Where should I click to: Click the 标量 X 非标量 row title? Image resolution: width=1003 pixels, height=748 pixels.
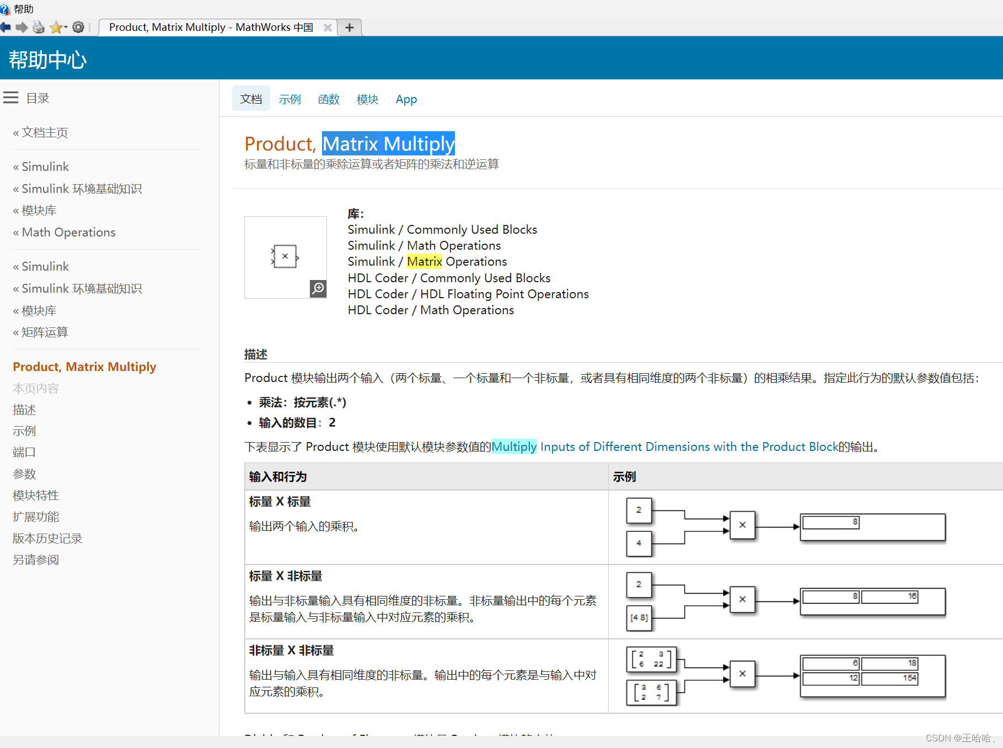[x=286, y=576]
